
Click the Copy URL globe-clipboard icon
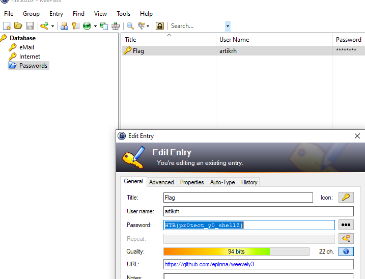click(x=104, y=26)
